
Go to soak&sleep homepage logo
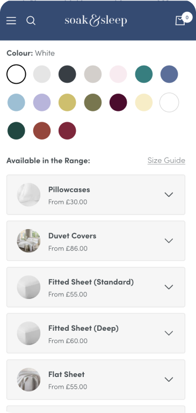(x=96, y=20)
